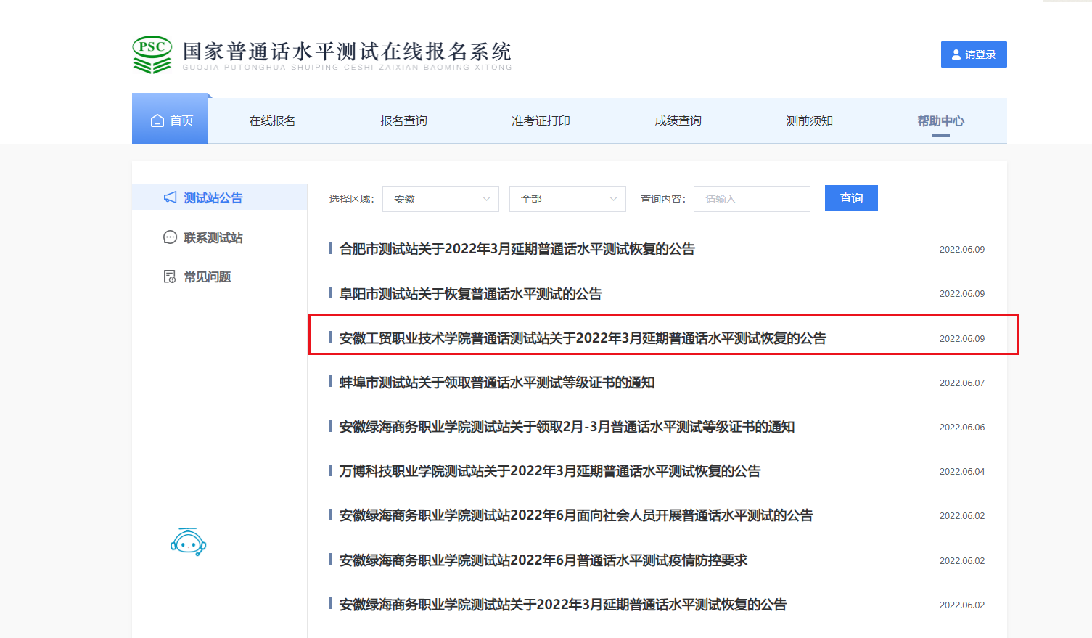1092x638 pixels.
Task: Open 安徽绿海 2022年6月面向社会人员 announcement
Action: [575, 515]
